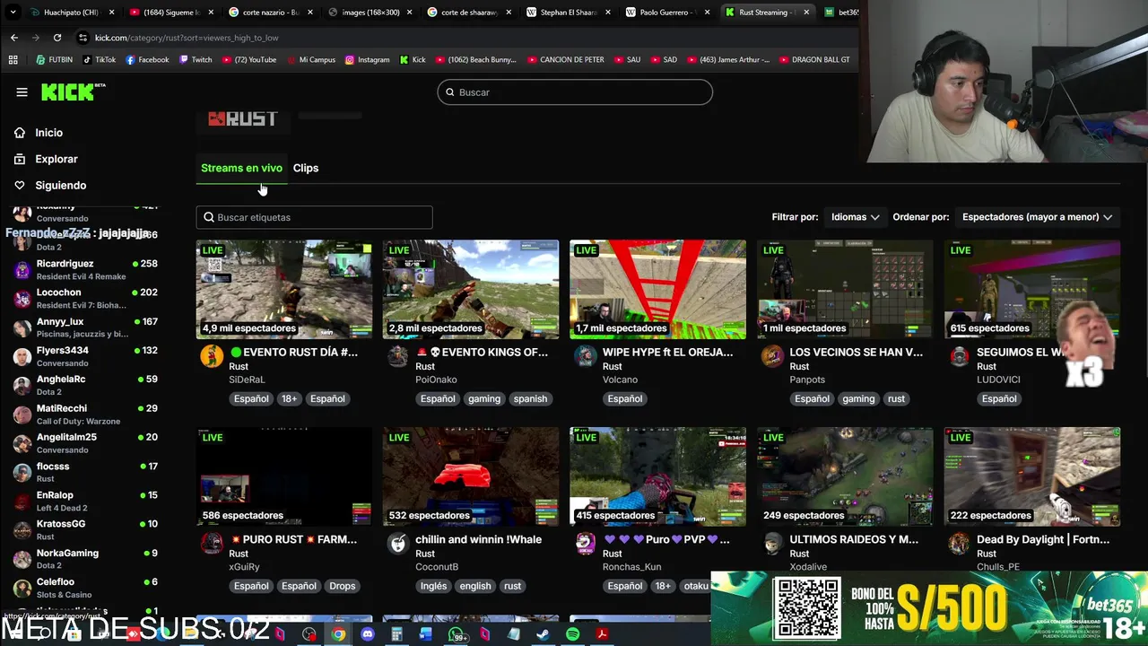This screenshot has width=1148, height=646.
Task: Open stream title 'chillin and winnin !Whale'
Action: [x=478, y=540]
